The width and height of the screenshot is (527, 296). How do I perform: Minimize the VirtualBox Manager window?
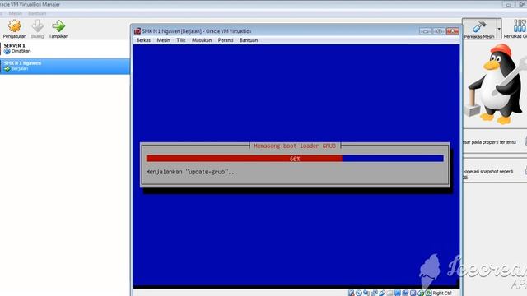point(509,4)
